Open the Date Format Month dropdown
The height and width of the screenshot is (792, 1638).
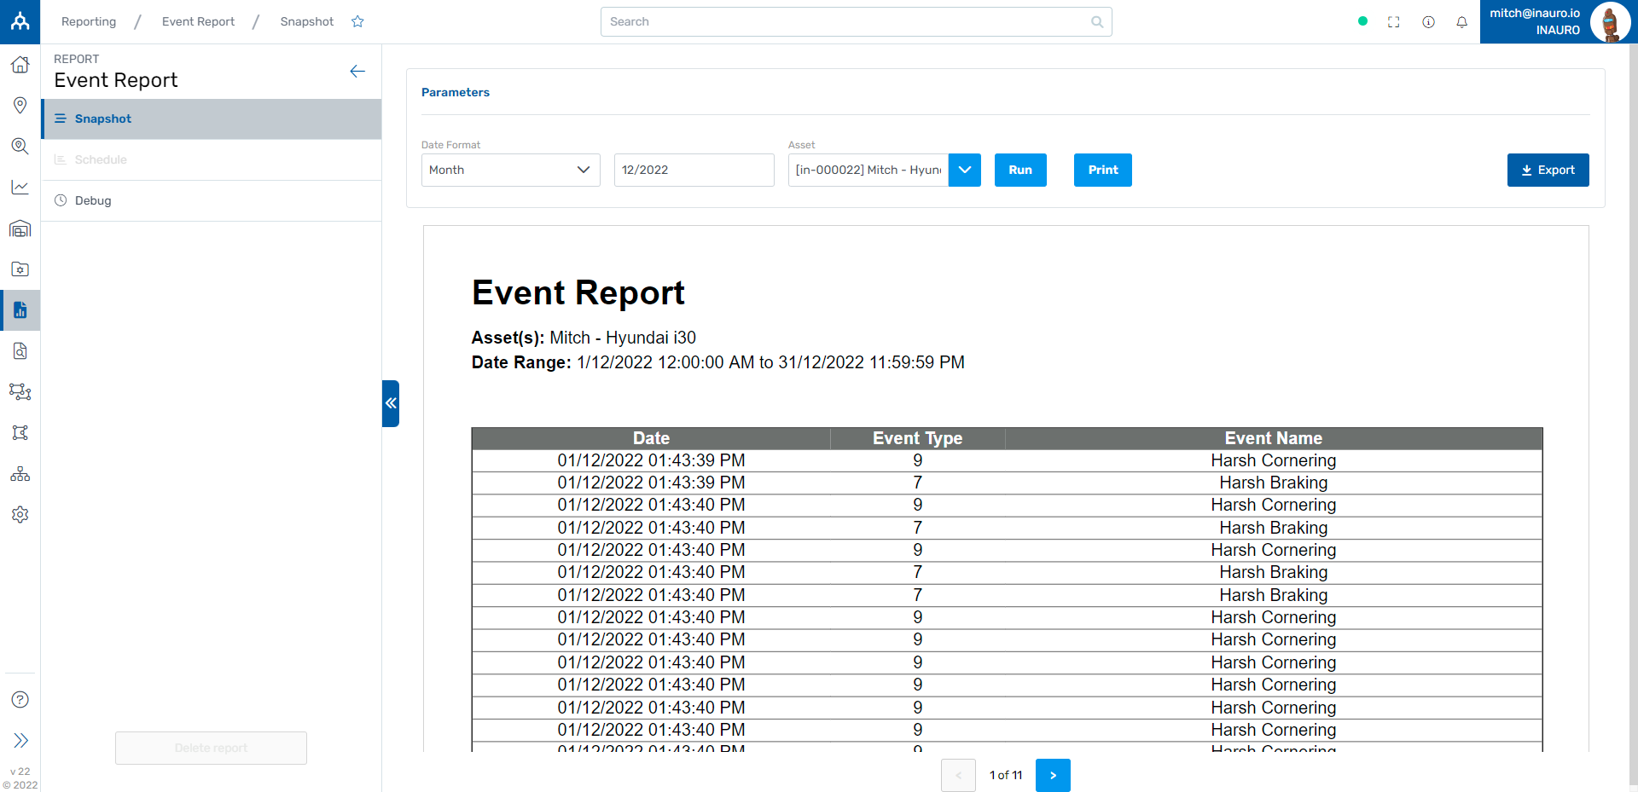click(511, 170)
